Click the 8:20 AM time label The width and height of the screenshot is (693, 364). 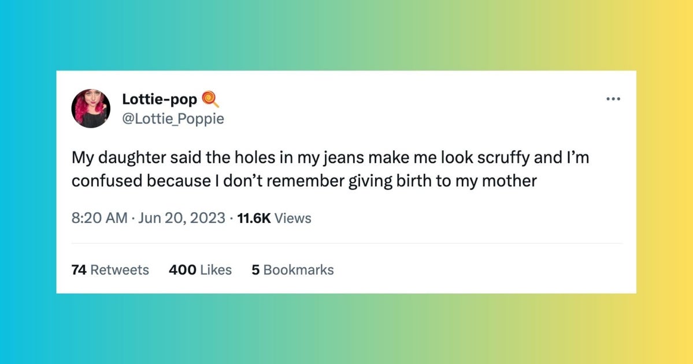coord(99,218)
